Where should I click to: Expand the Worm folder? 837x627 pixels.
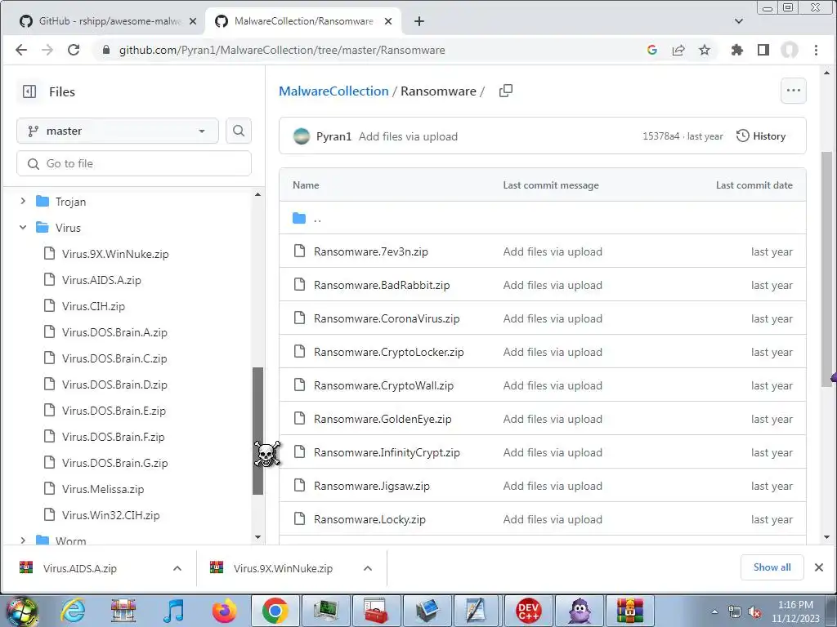pyautogui.click(x=23, y=540)
